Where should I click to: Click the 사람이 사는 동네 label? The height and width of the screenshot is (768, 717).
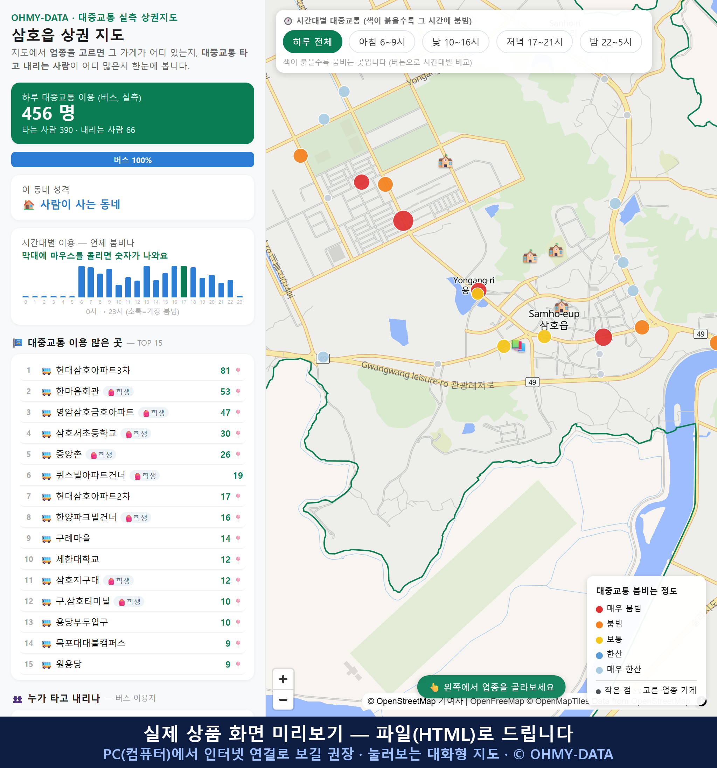[81, 204]
